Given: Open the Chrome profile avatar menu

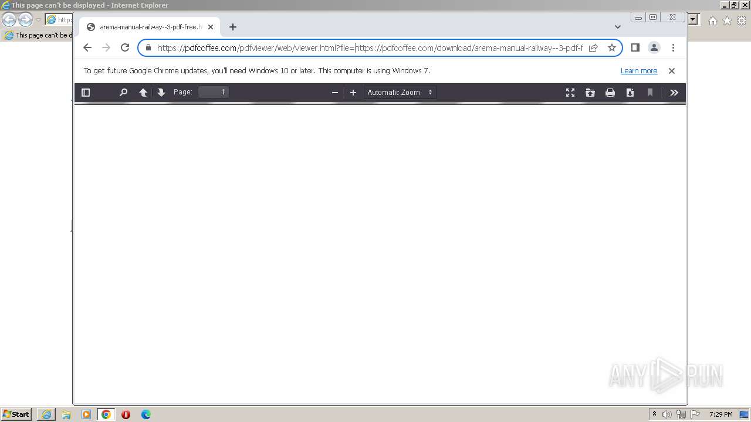Looking at the screenshot, I should pos(654,48).
